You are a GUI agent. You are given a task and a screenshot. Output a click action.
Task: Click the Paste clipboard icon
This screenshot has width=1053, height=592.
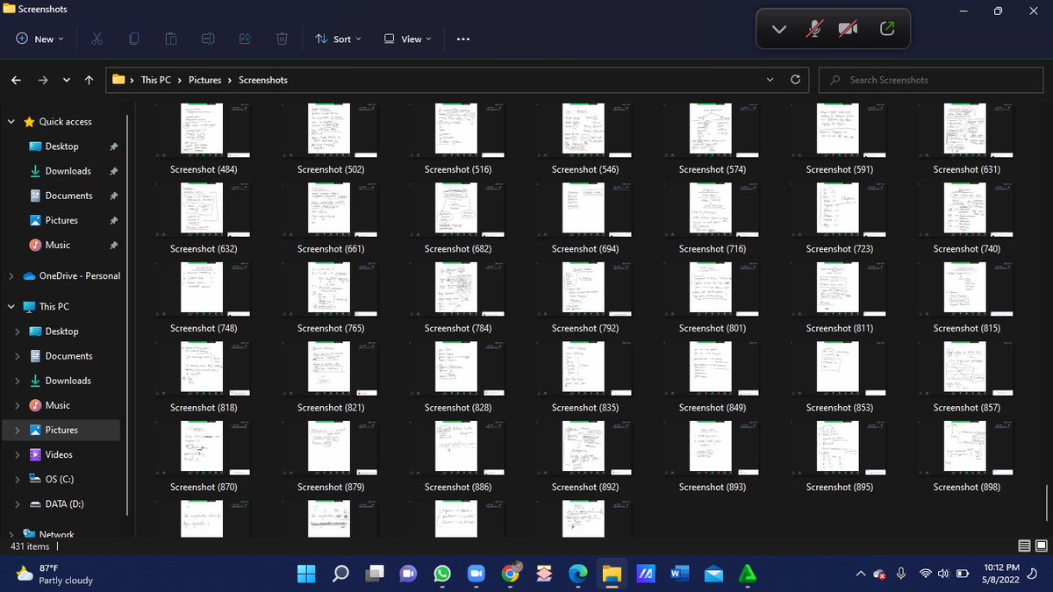170,39
